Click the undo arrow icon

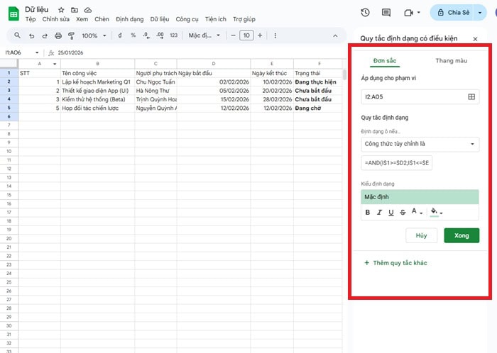click(x=31, y=35)
